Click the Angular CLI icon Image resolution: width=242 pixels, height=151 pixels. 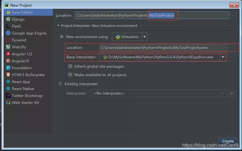pos(8,54)
